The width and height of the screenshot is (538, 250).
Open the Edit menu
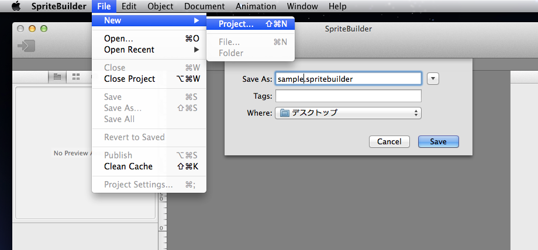129,6
